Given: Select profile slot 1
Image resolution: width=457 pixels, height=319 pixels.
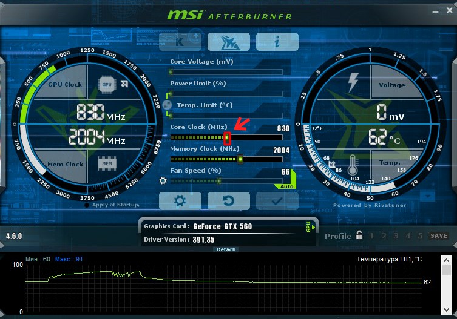Looking at the screenshot, I should click(x=371, y=236).
